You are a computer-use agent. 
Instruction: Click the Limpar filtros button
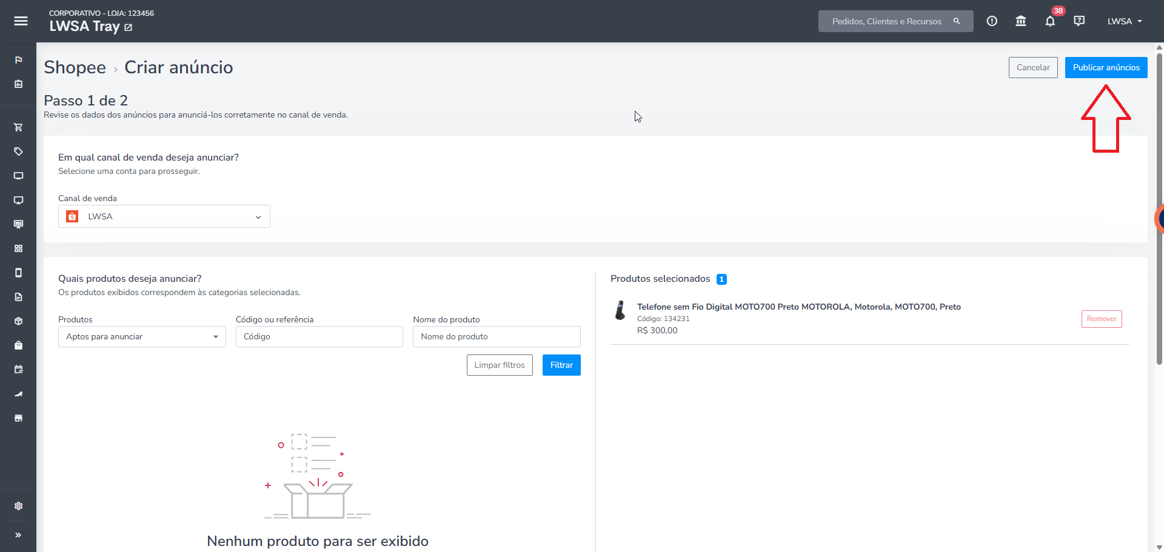coord(500,365)
